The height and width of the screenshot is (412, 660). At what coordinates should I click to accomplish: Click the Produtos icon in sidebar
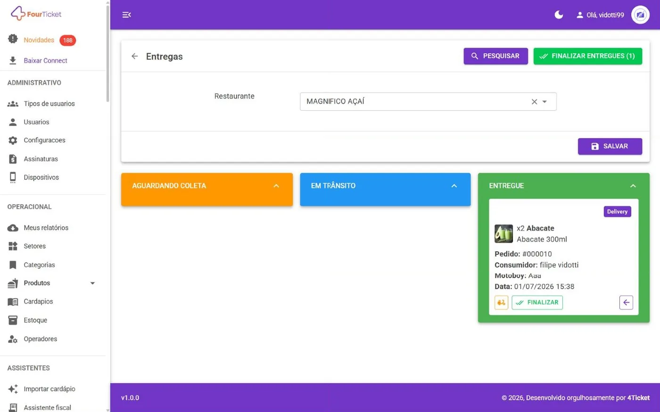point(13,283)
